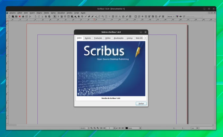
Task: Select the Polygon star tool
Action: pos(75,16)
